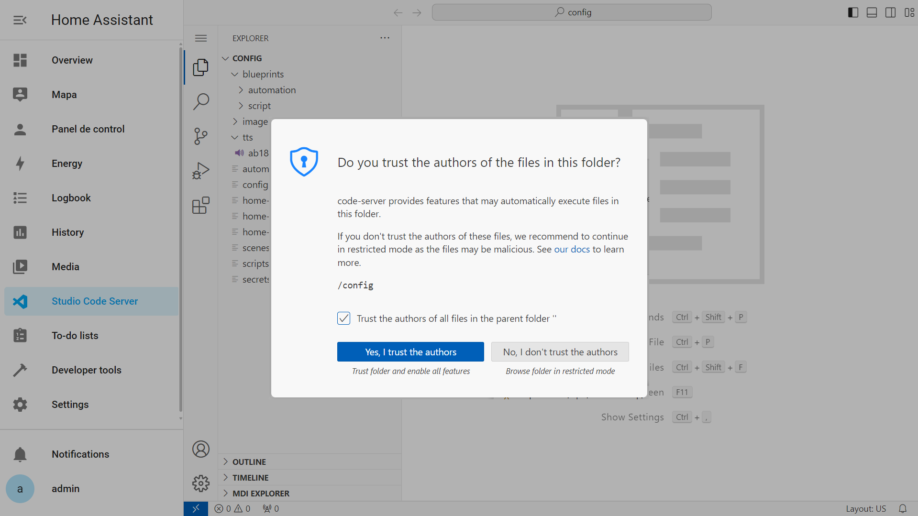The image size is (918, 516).
Task: Open the customize layout control
Action: pyautogui.click(x=909, y=12)
